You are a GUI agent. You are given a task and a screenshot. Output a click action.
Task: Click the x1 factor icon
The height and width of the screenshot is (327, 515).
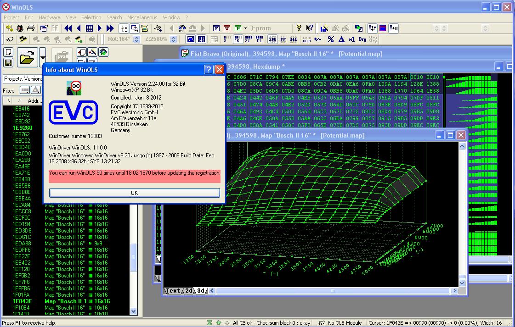tap(352, 39)
